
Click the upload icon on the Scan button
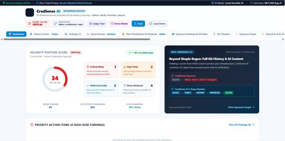(135, 24)
